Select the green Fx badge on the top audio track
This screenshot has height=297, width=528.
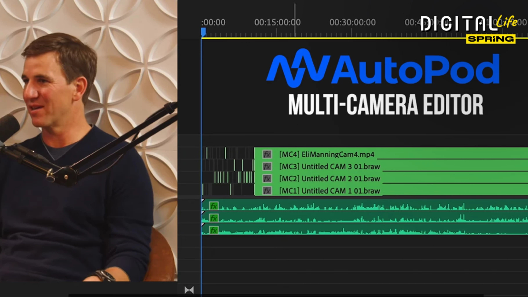pos(213,205)
